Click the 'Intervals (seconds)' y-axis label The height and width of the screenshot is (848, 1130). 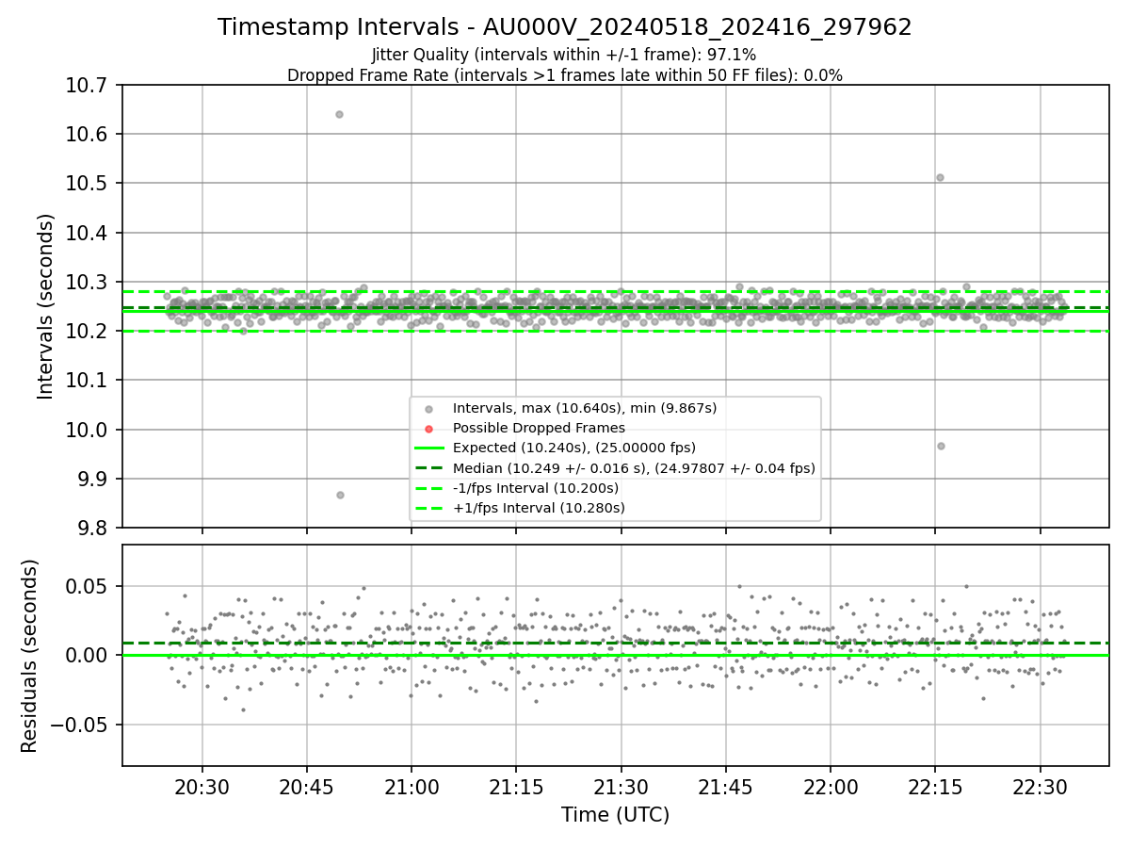tap(45, 306)
